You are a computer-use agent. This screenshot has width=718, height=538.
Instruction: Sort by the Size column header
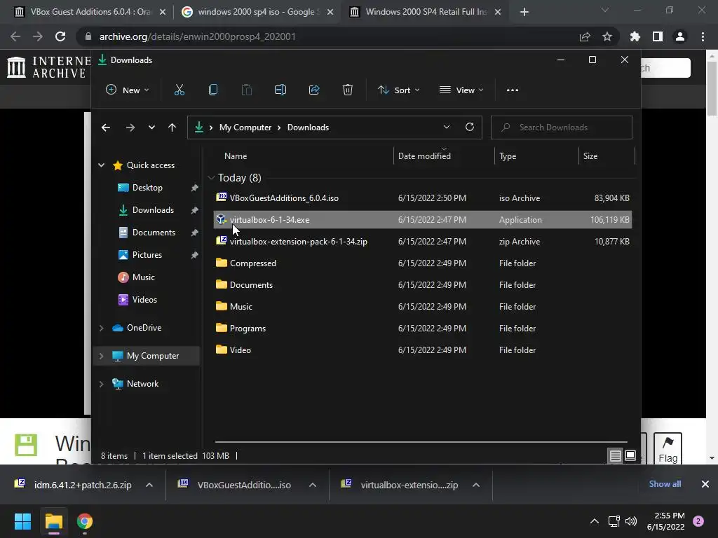pyautogui.click(x=590, y=156)
